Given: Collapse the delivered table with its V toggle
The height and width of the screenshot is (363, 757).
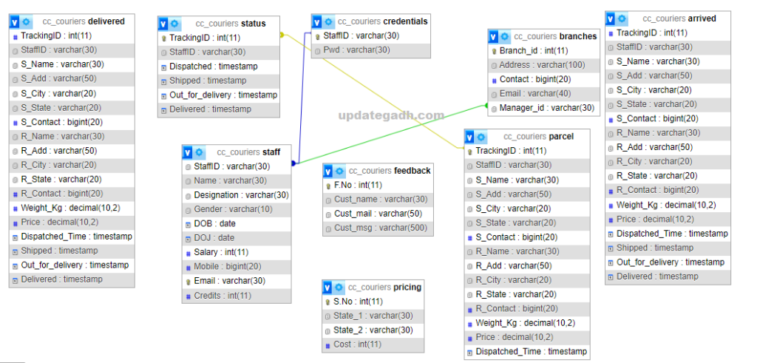Looking at the screenshot, I should (x=15, y=21).
